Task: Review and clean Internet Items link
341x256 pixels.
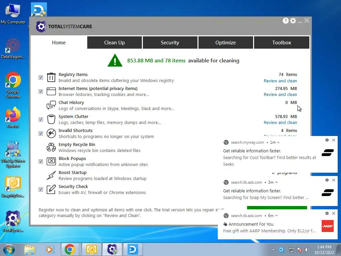Action: point(280,94)
